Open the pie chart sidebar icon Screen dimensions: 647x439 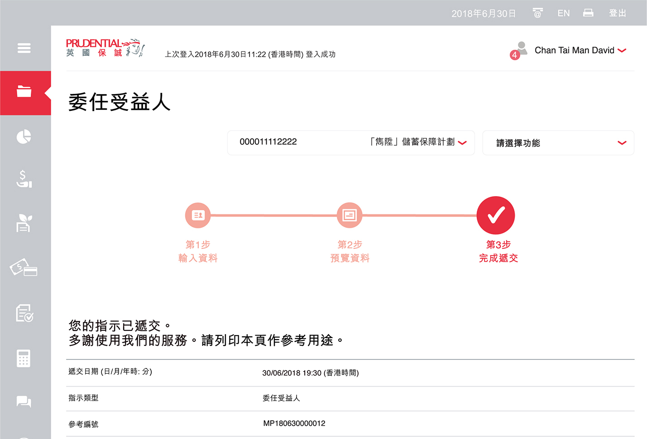click(x=24, y=137)
